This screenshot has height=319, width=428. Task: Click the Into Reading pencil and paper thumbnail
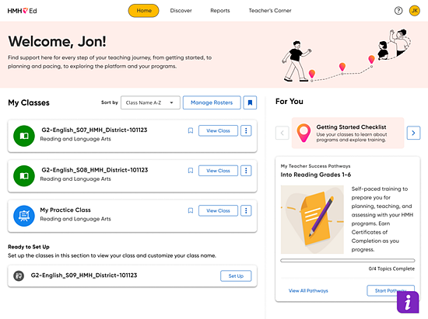(312, 220)
